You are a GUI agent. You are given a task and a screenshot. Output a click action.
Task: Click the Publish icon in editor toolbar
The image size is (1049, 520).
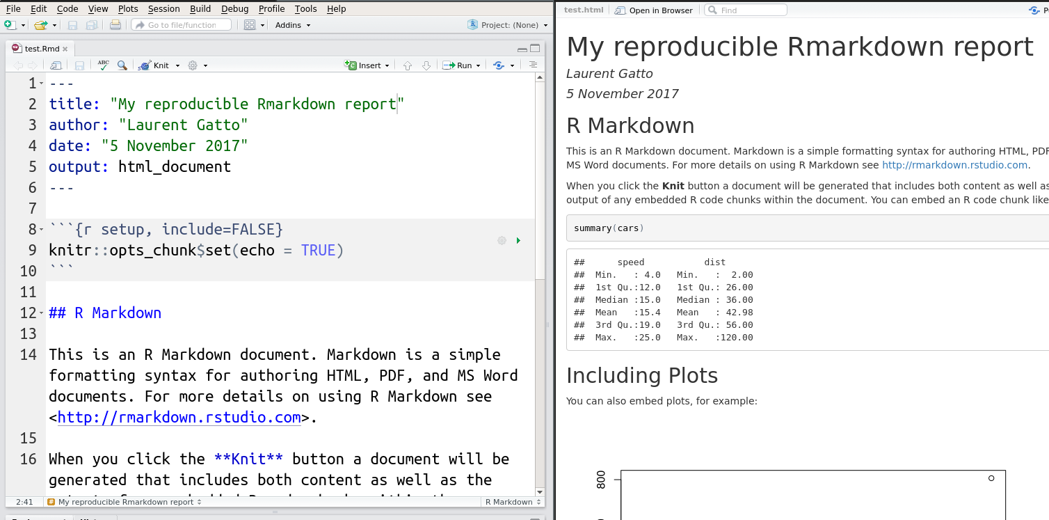tap(499, 65)
